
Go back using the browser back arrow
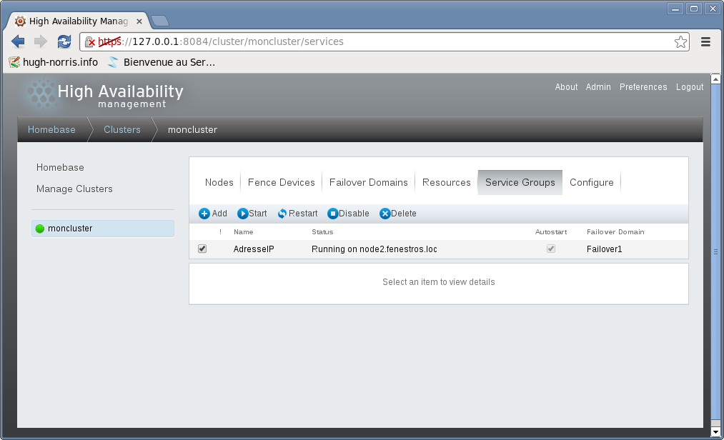tap(19, 41)
